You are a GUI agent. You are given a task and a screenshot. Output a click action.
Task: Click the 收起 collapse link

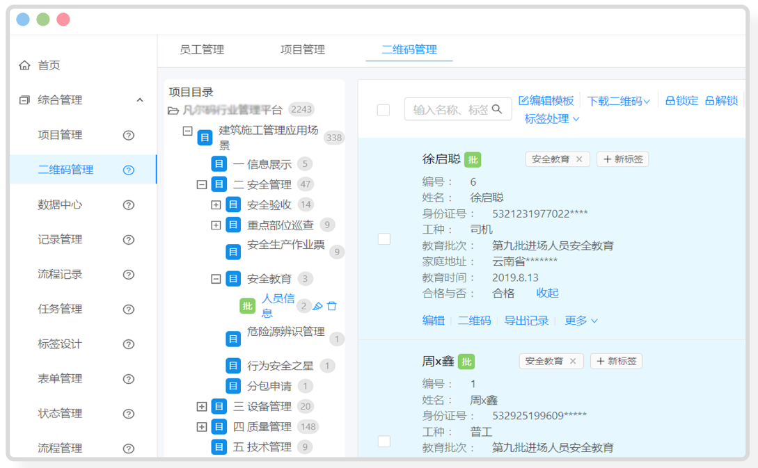[x=547, y=293]
